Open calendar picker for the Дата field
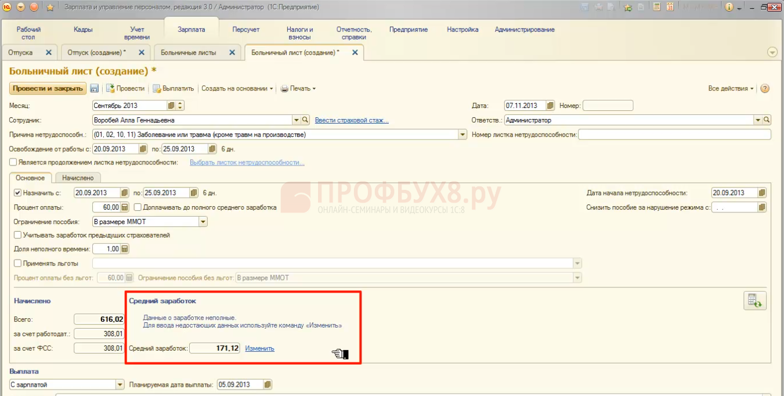Screen dimensions: 784x396 coord(549,106)
